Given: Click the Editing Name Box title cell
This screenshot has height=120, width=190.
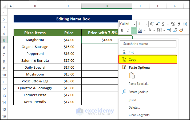Looking at the screenshot, I should coord(73,19).
